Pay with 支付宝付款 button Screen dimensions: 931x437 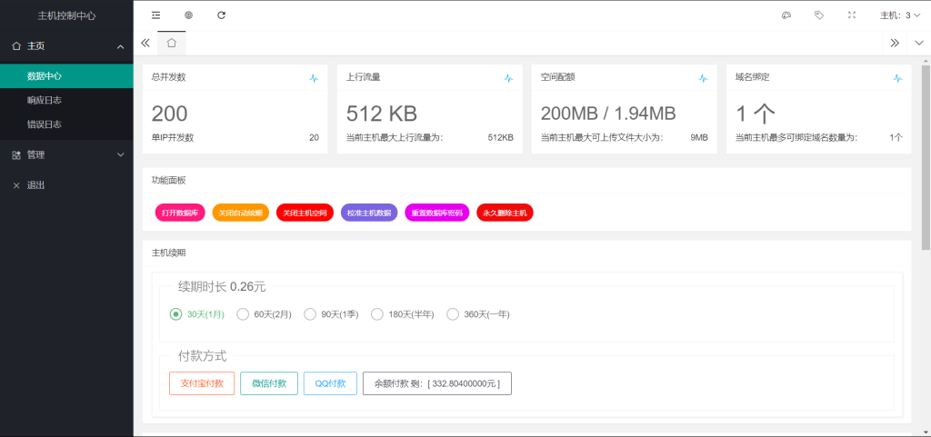click(202, 383)
